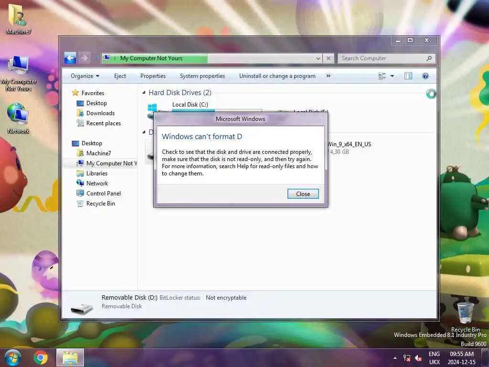489x367 pixels.
Task: Open Properties from the toolbar
Action: click(153, 76)
